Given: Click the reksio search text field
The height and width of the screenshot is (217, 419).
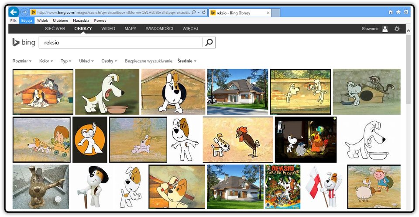Looking at the screenshot, I should 120,42.
